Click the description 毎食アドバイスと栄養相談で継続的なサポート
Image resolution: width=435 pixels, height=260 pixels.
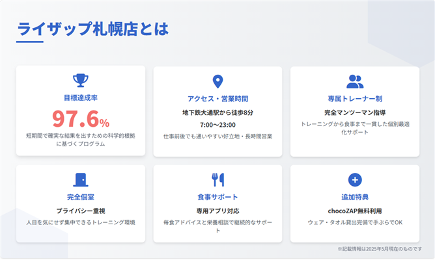[218, 226]
